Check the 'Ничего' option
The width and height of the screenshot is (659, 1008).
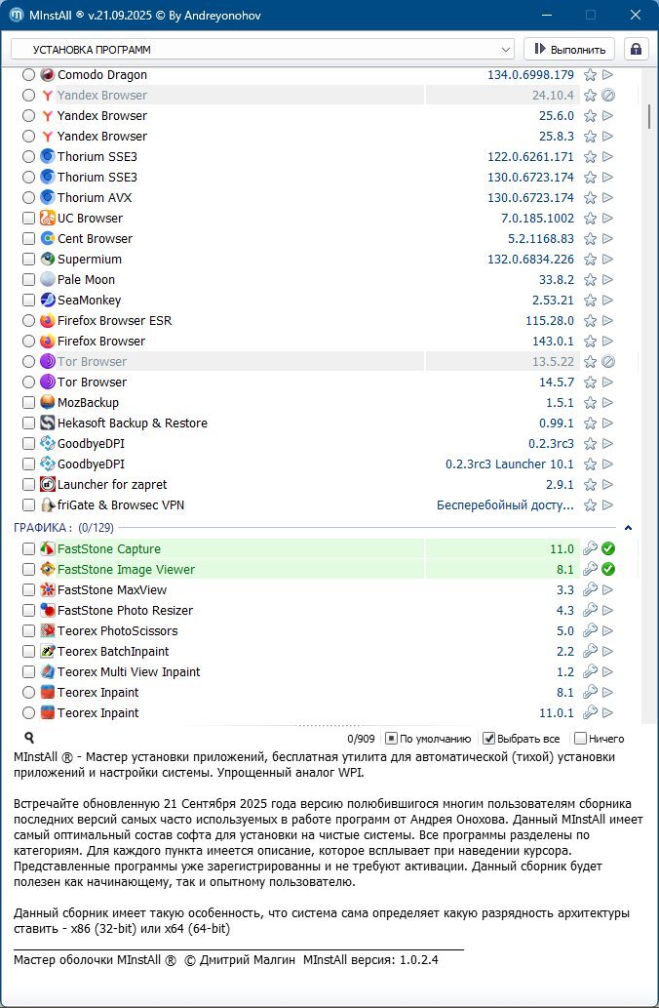pos(581,739)
